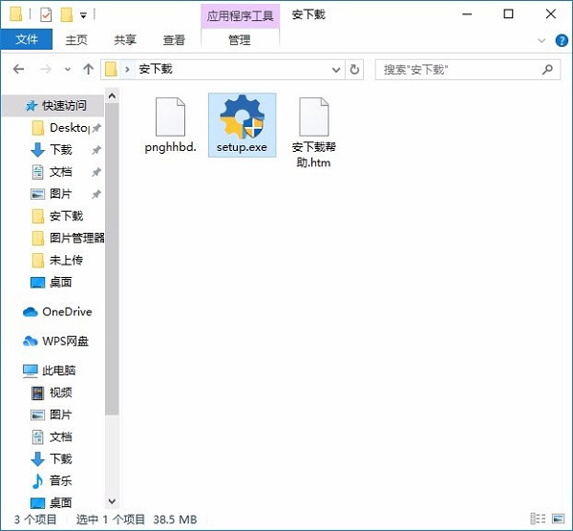Viewport: 573px width, 531px height.
Task: Switch to large icons view in status bar
Action: (560, 520)
